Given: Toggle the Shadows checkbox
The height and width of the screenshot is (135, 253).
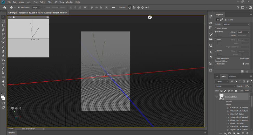Looking at the screenshot, I should click(x=241, y=59).
